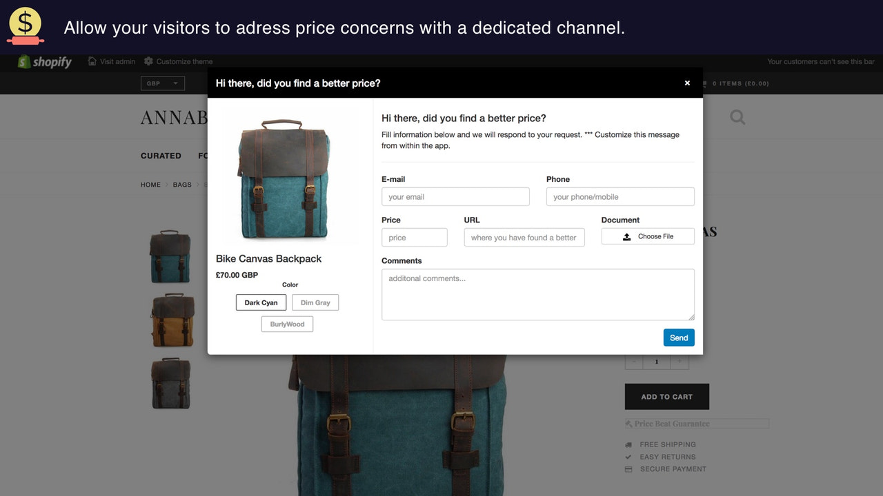
Task: Open Visit admin via the home icon
Action: pos(92,61)
